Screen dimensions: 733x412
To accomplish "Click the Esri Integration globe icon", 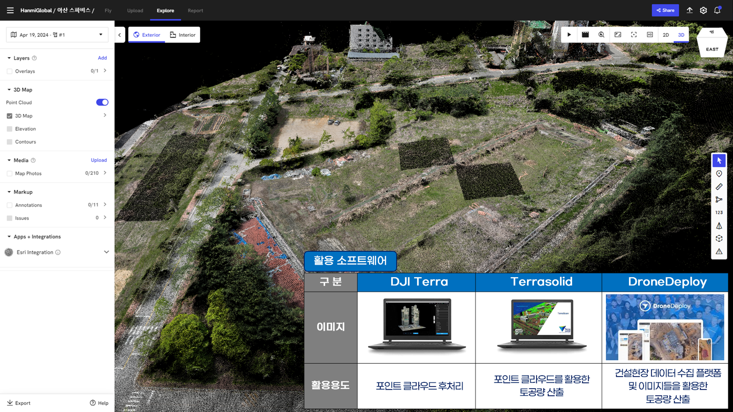I will [x=9, y=252].
